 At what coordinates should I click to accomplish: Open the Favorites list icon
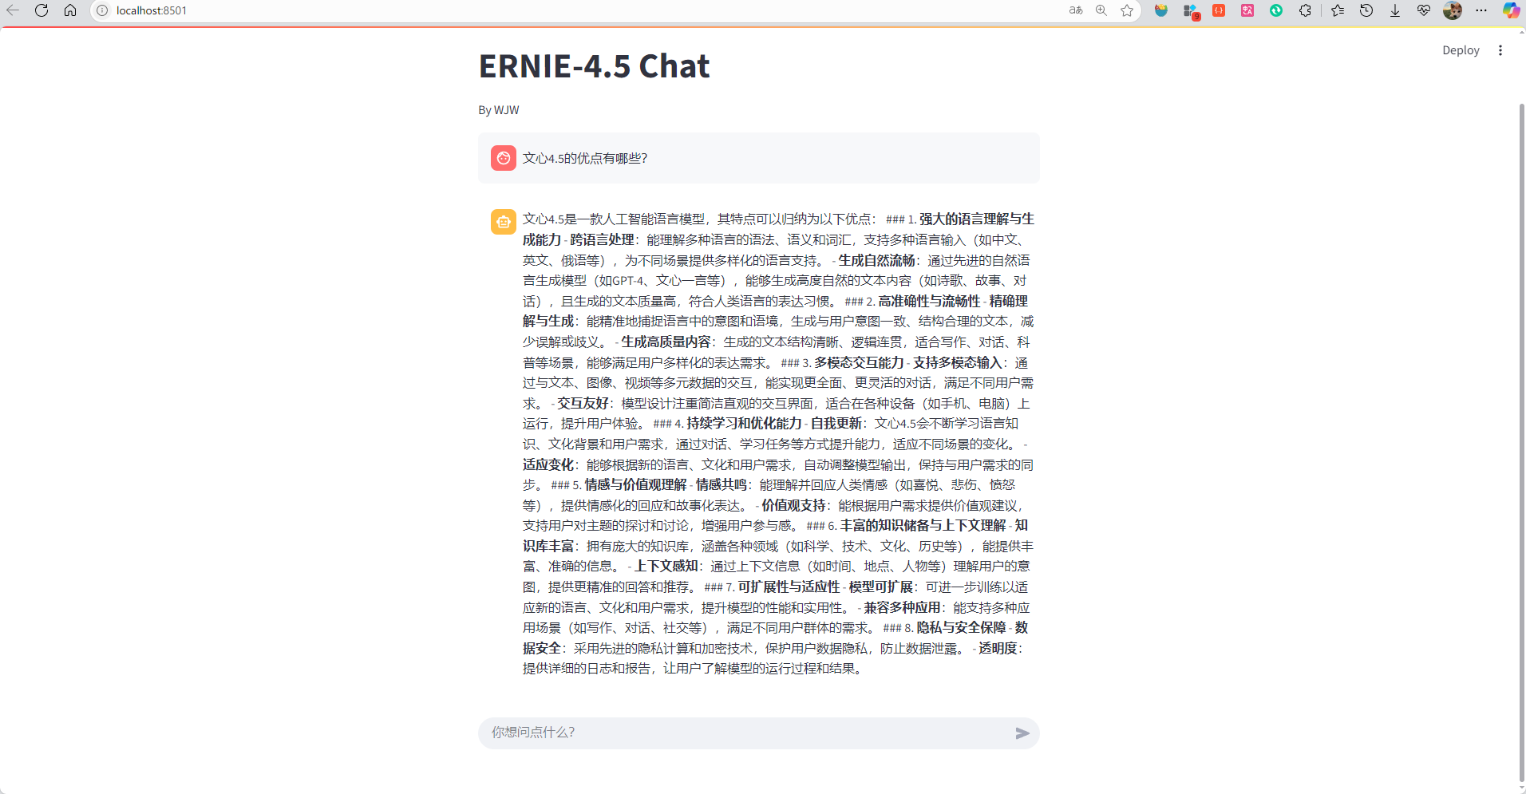click(1338, 10)
